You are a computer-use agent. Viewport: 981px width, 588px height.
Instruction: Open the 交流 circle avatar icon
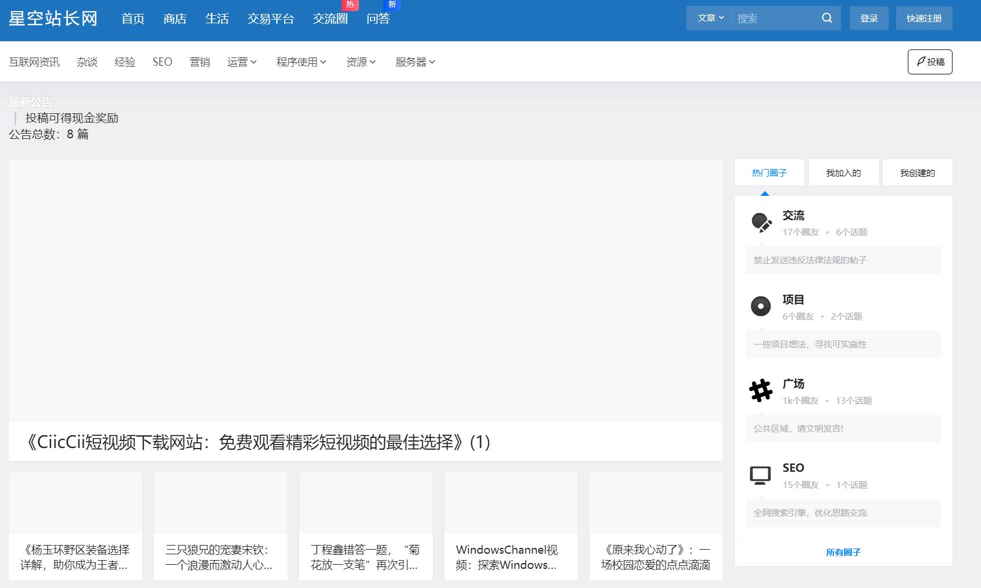click(761, 222)
